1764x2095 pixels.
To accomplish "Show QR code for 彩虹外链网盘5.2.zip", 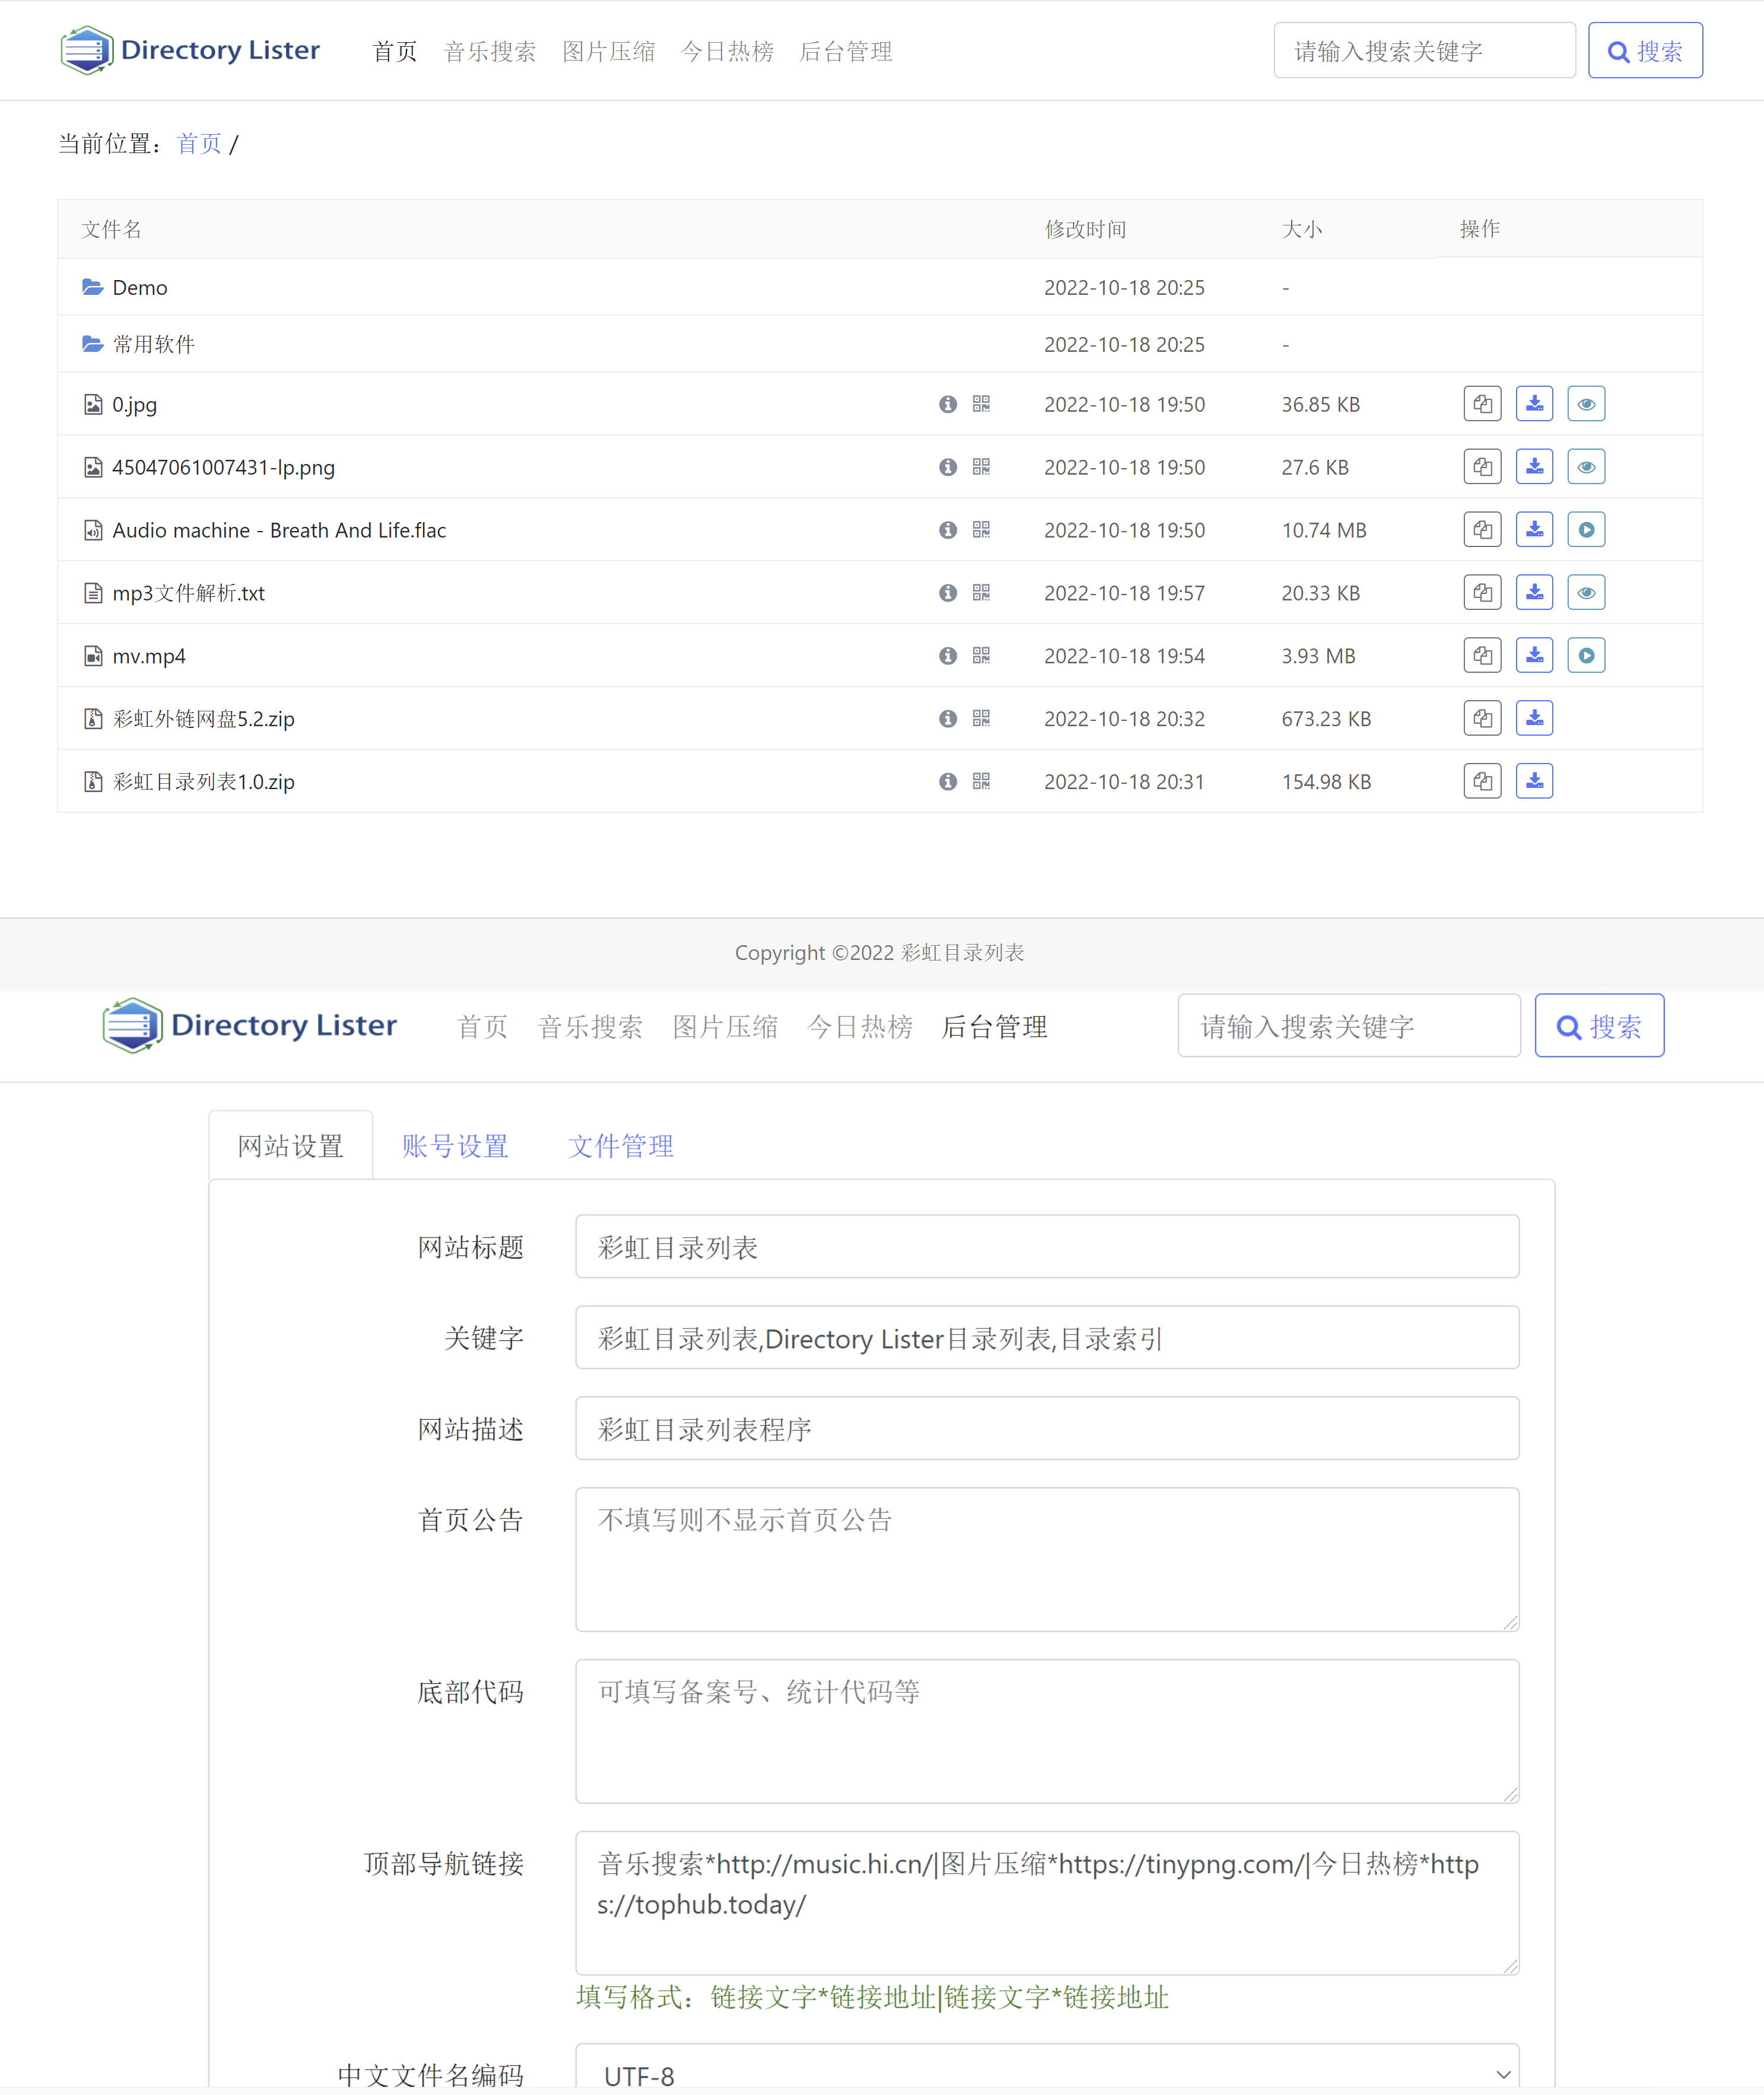I will point(981,718).
